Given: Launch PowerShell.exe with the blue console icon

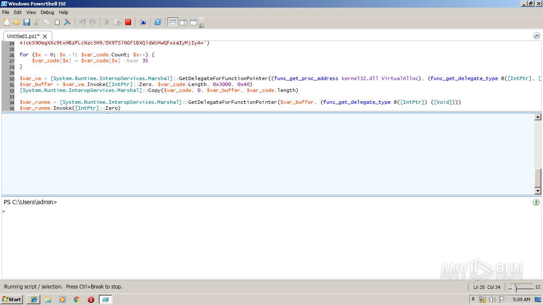Looking at the screenshot, I should [157, 22].
